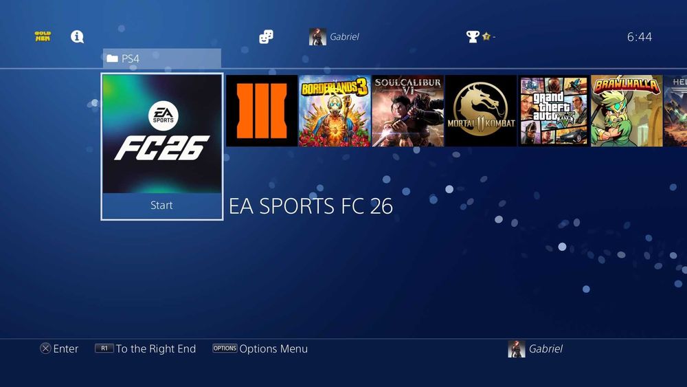Screen dimensions: 687x387
Task: Click the X Enter button hint
Action: [59, 349]
